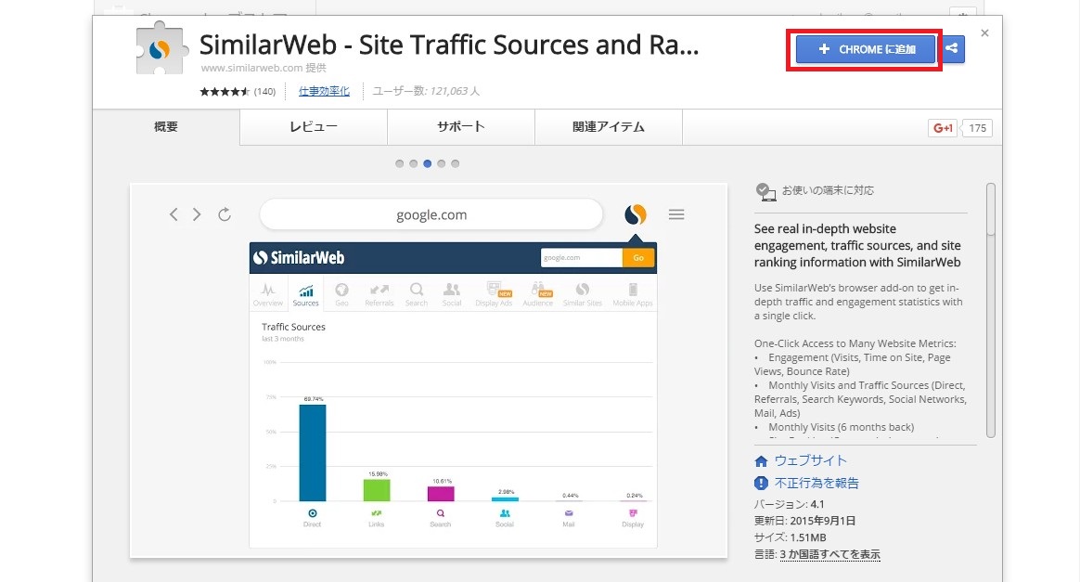Click the orange SimilarWeb toolbar icon in preview
The image size is (1080, 582).
(x=636, y=215)
